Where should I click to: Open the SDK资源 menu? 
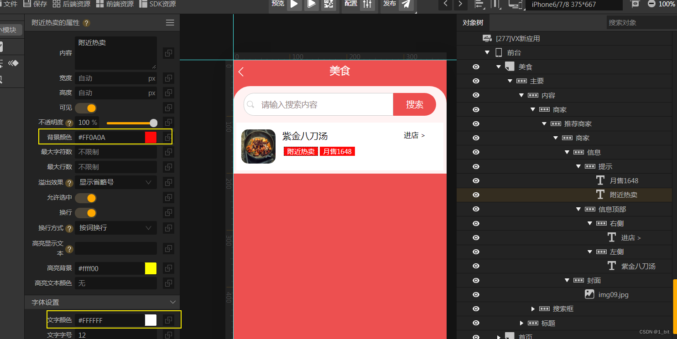[157, 4]
